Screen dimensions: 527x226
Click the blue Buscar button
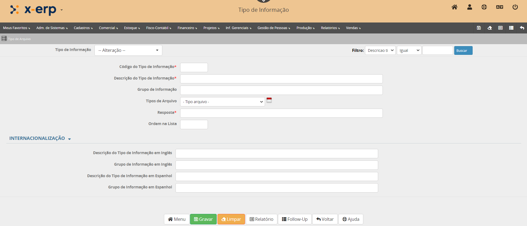pos(463,50)
